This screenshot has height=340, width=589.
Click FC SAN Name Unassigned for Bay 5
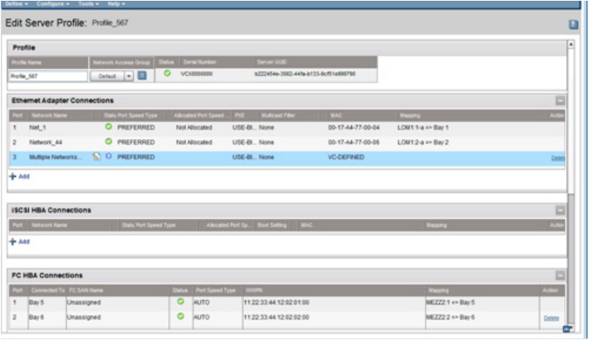pyautogui.click(x=84, y=302)
